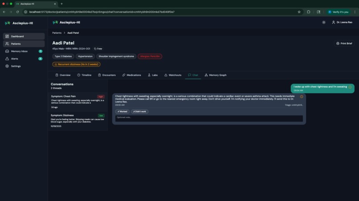This screenshot has width=359, height=201.
Task: Switch to the Memory Graph tab
Action: [216, 75]
